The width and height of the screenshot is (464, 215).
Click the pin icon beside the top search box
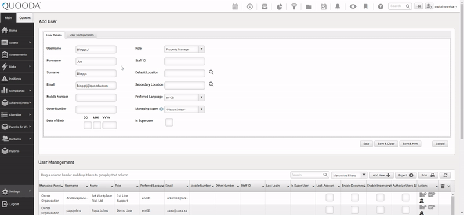pyautogui.click(x=418, y=6)
